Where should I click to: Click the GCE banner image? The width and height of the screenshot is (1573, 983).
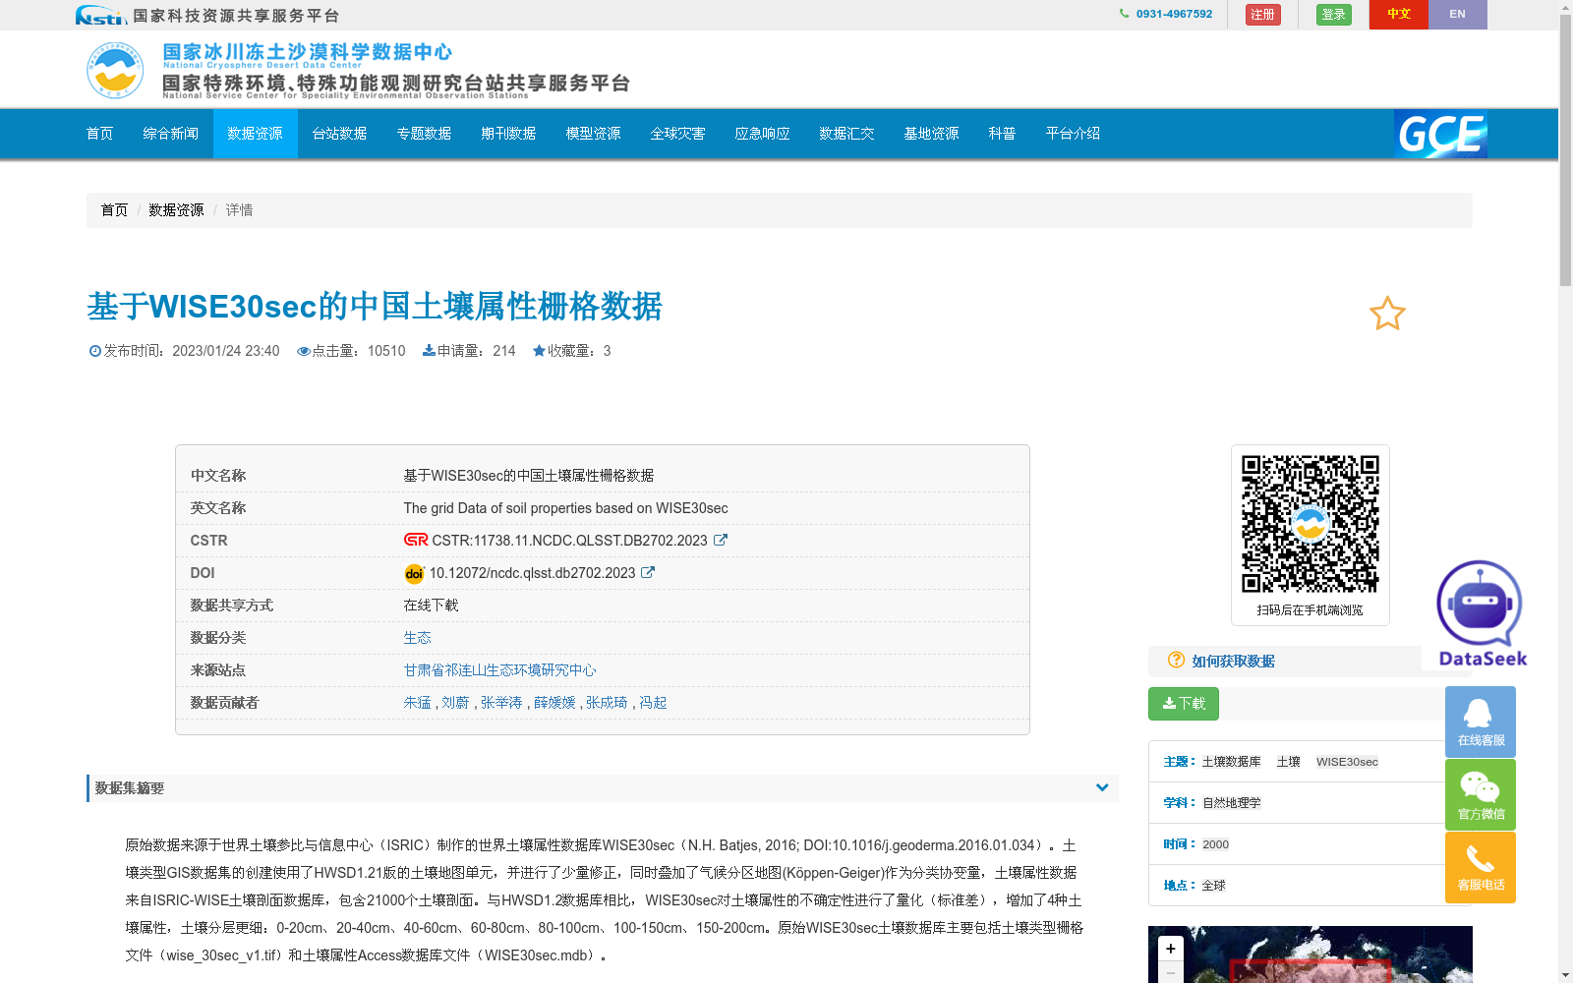(x=1440, y=134)
